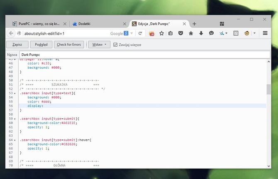Click the Pocket save icon
The width and height of the screenshot is (278, 179).
pos(180,33)
